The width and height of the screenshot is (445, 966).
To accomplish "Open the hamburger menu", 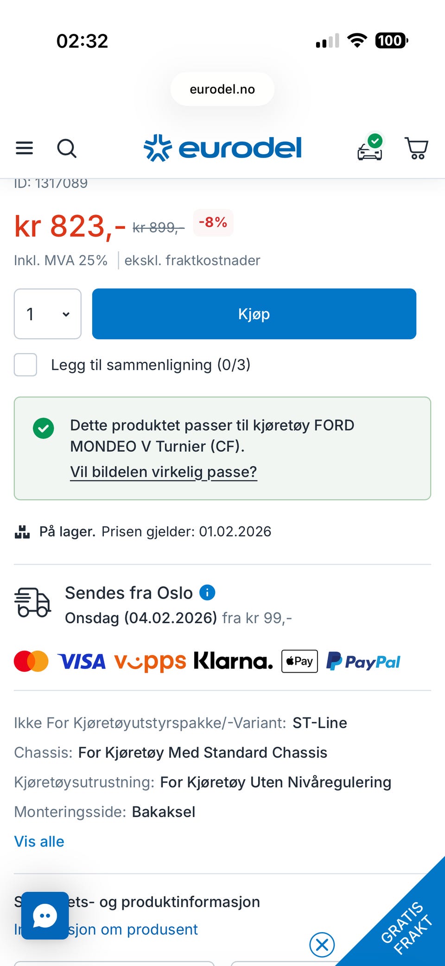I will (x=25, y=148).
